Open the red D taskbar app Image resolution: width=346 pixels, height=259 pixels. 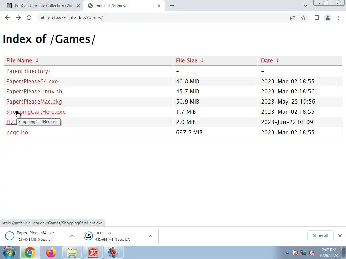pyautogui.click(x=93, y=252)
